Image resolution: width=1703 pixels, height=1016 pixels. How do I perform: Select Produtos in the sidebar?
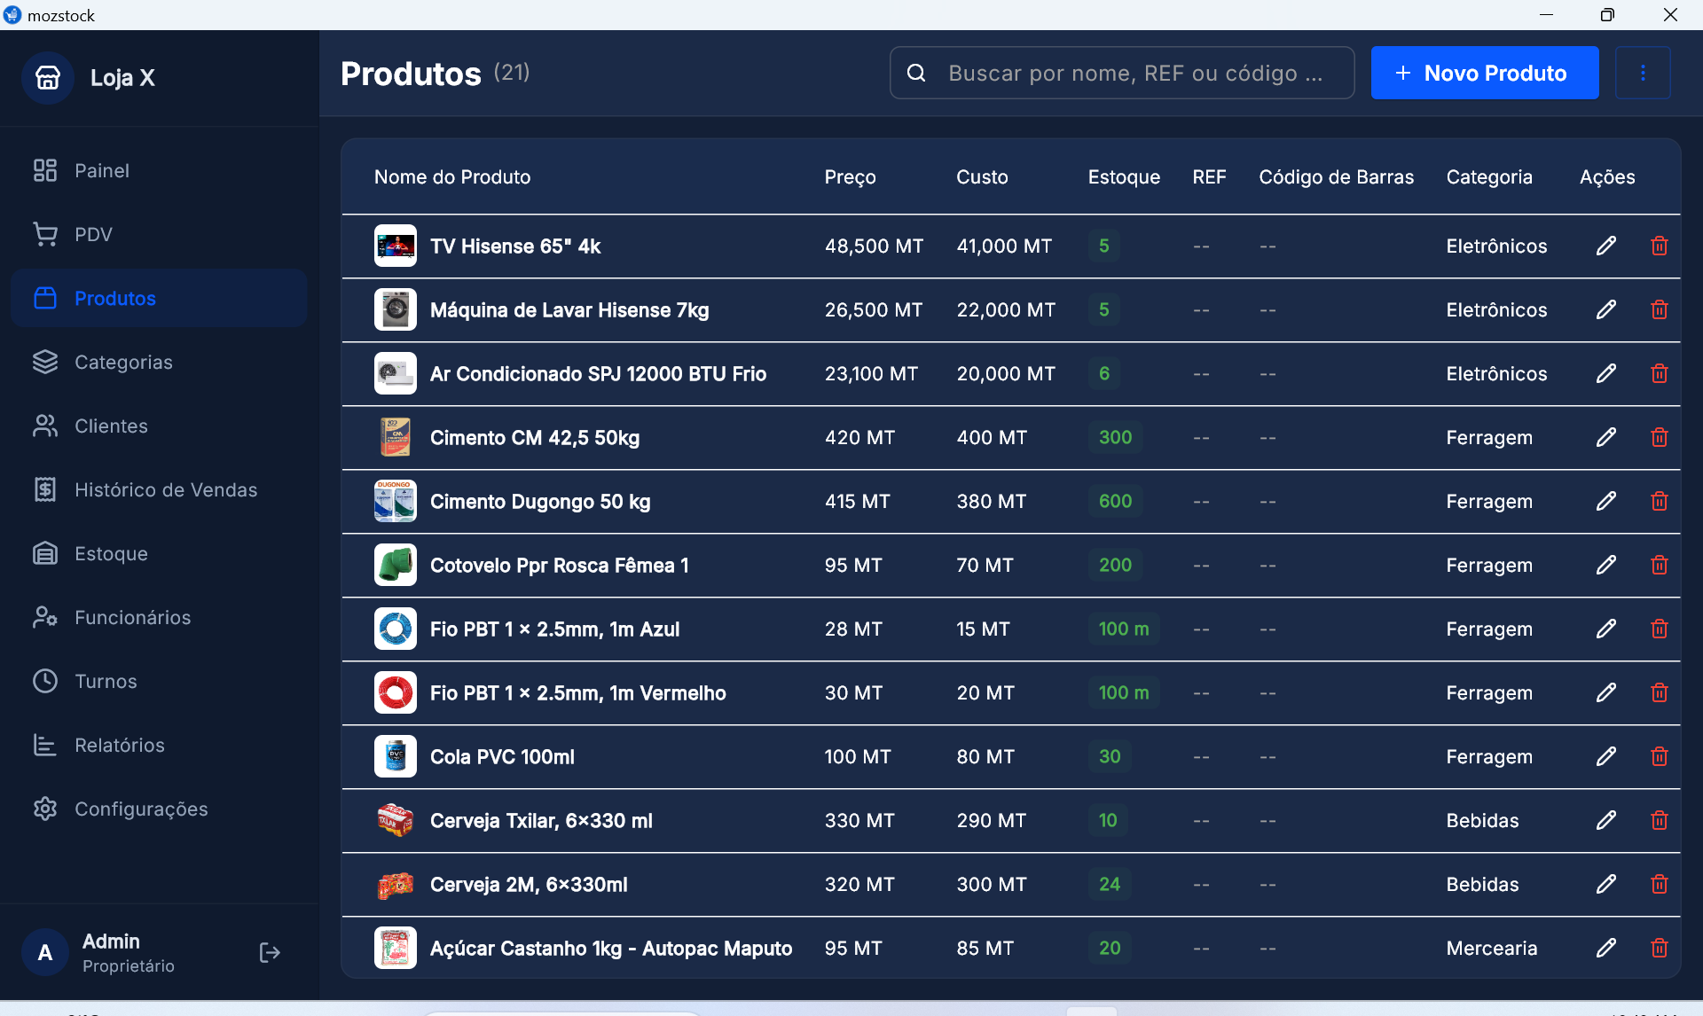[x=114, y=298]
